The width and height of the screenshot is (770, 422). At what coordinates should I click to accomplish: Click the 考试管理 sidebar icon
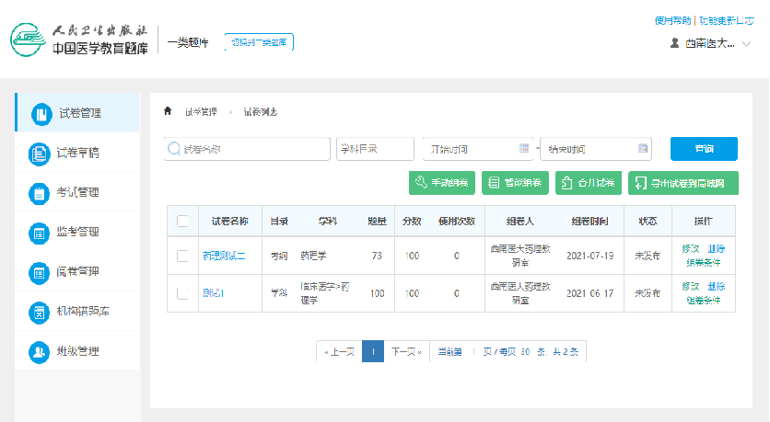tap(40, 193)
